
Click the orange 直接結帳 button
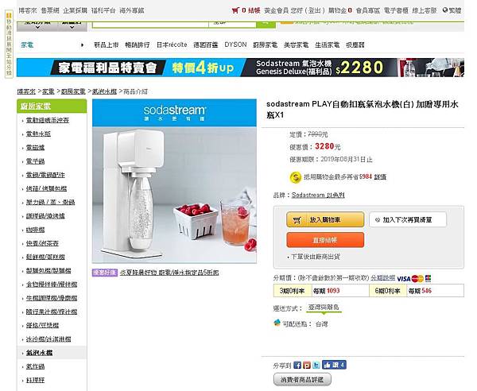325,240
